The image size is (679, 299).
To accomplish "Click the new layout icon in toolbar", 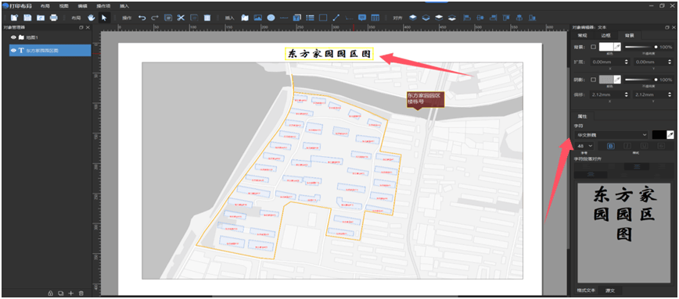I will 15,18.
